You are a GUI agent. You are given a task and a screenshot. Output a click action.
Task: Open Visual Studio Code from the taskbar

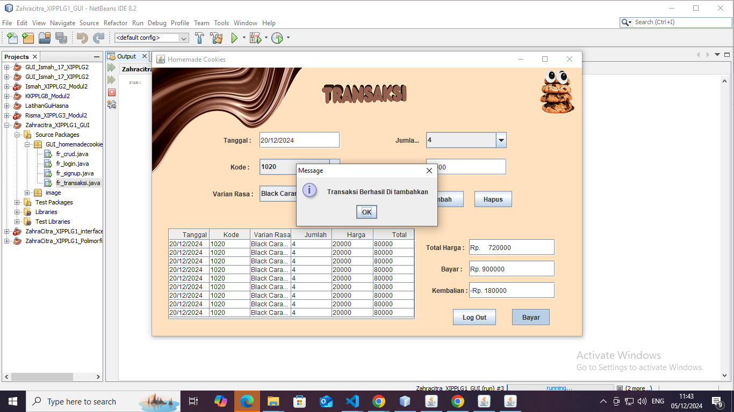pyautogui.click(x=352, y=401)
